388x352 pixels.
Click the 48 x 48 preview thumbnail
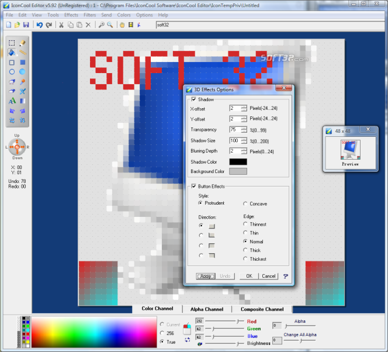351,150
